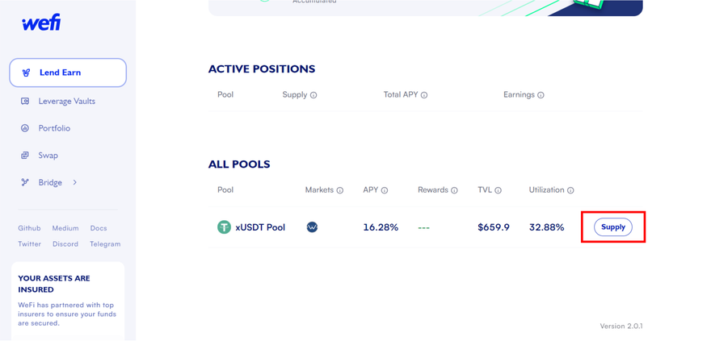
Task: Open the Portfolio page
Action: 54,128
